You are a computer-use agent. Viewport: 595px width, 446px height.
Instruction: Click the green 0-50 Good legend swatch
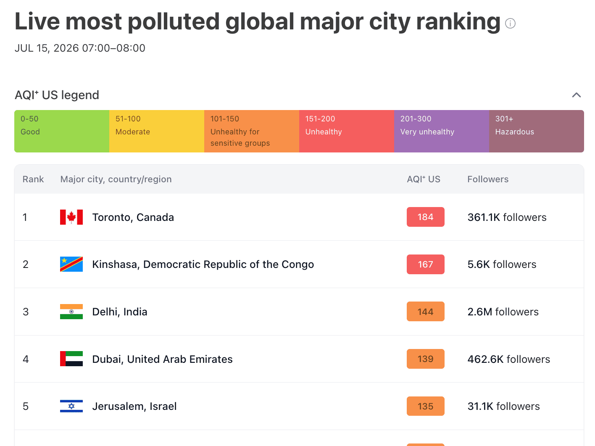point(62,131)
